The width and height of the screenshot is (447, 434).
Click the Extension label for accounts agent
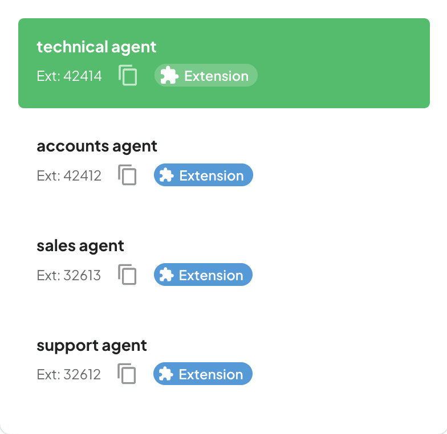pos(212,175)
